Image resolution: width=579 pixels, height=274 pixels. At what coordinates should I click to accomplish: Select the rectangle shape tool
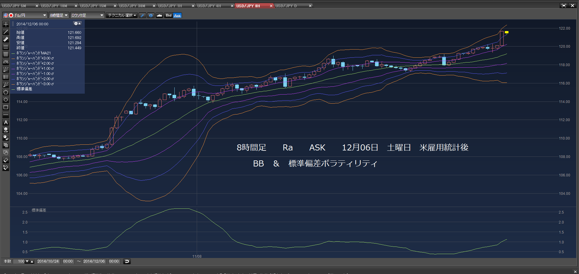tap(6, 107)
